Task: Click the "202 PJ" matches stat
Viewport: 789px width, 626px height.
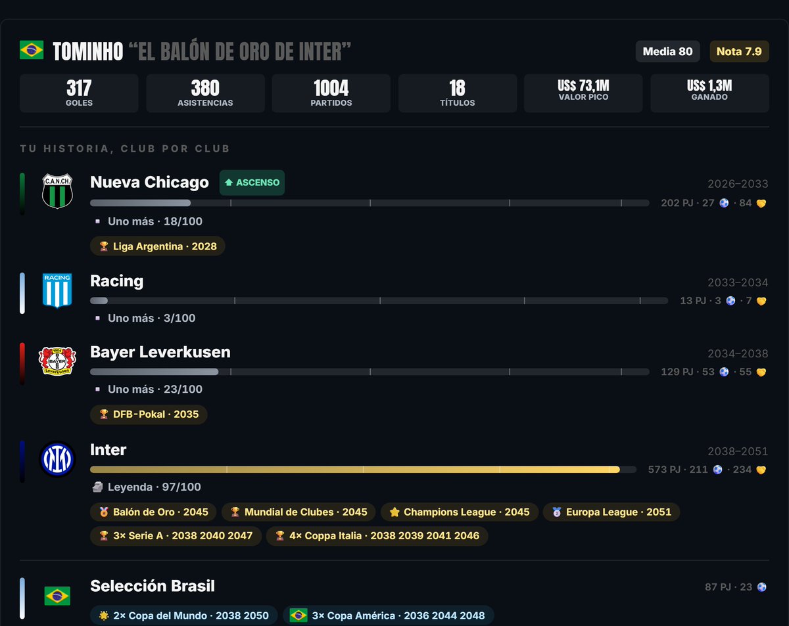Action: (677, 204)
